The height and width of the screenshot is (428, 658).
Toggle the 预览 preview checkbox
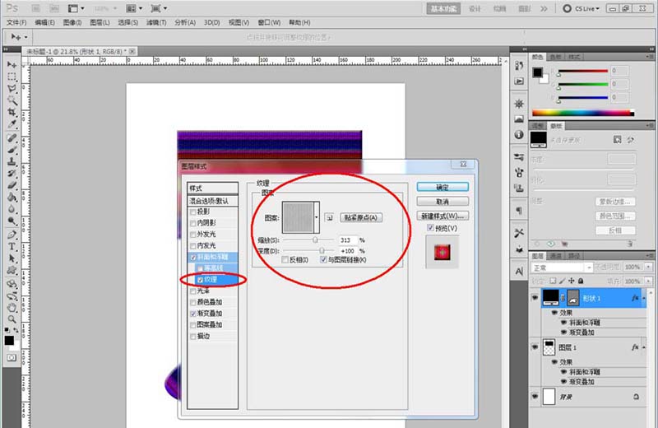tap(430, 228)
